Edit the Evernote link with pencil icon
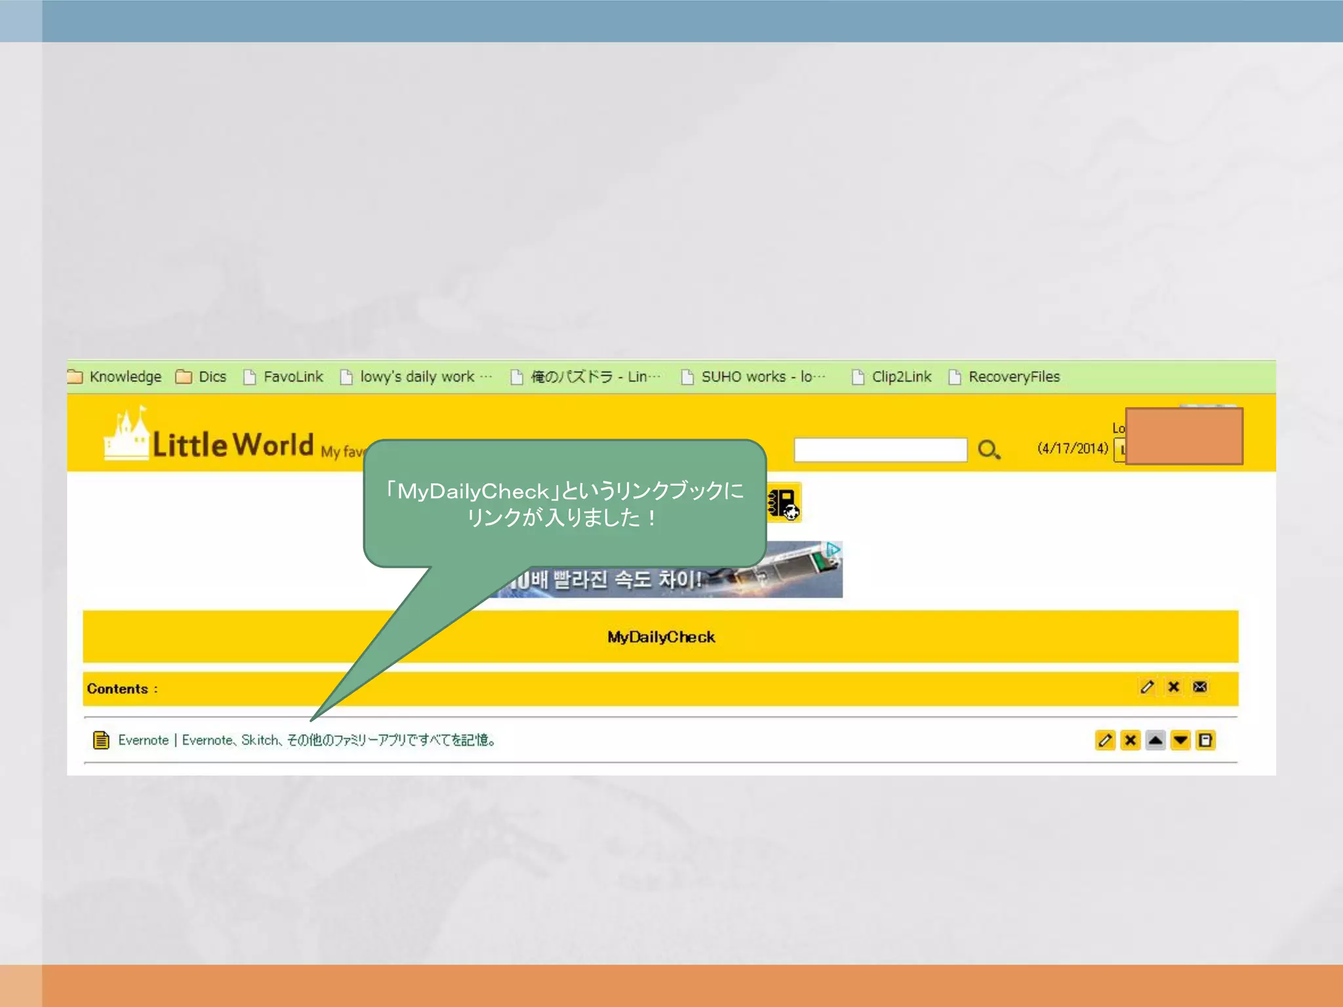 tap(1105, 740)
